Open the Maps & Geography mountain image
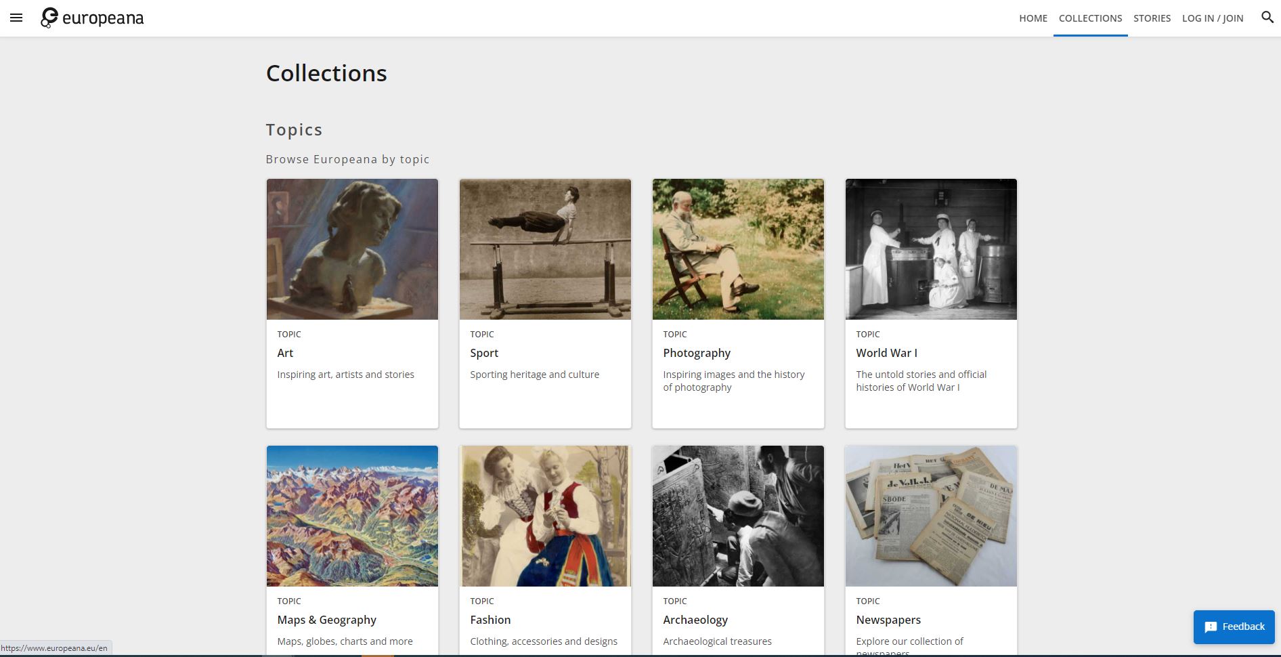1281x657 pixels. click(352, 516)
